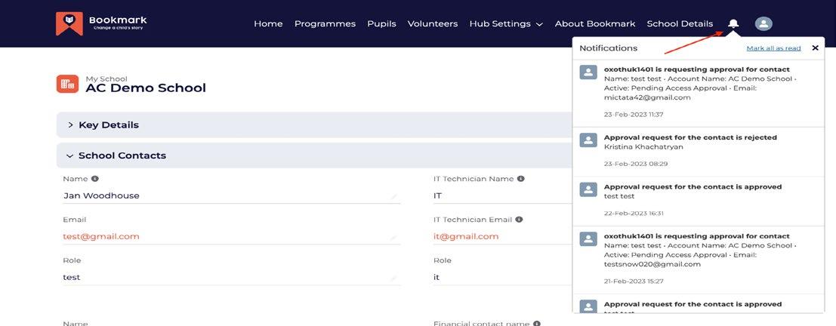
Task: Click info icon next to IT Technician Email
Action: coord(519,220)
